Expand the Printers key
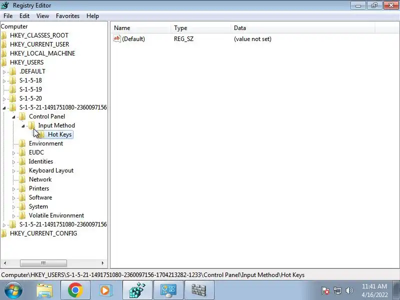 pos(13,189)
